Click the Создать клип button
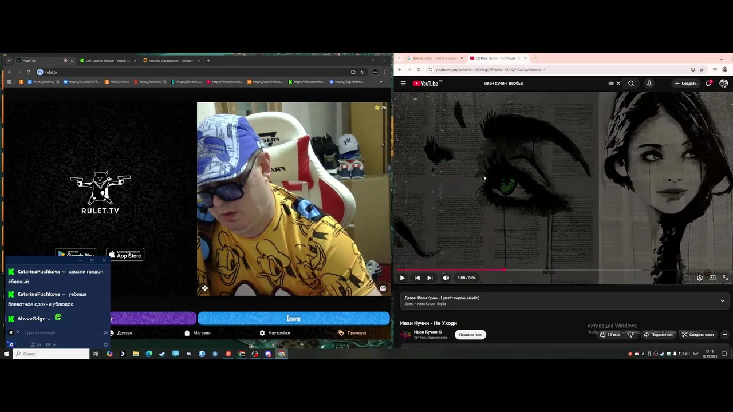This screenshot has width=733, height=412. click(697, 335)
